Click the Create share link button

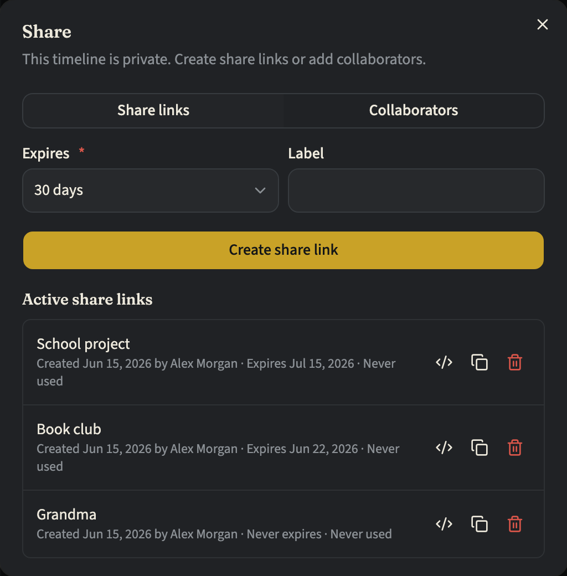click(283, 250)
